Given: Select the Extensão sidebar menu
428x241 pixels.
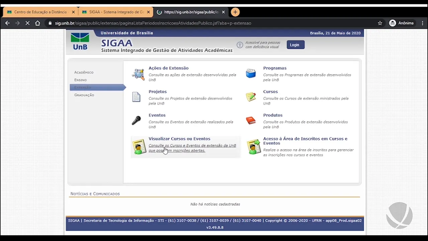Looking at the screenshot, I should [97, 87].
